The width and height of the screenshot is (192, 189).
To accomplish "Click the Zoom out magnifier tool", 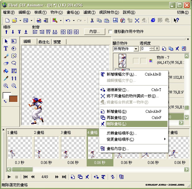I will tap(14, 86).
